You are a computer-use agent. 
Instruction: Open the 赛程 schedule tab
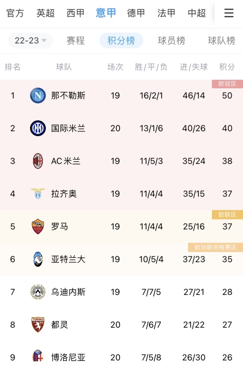click(76, 41)
